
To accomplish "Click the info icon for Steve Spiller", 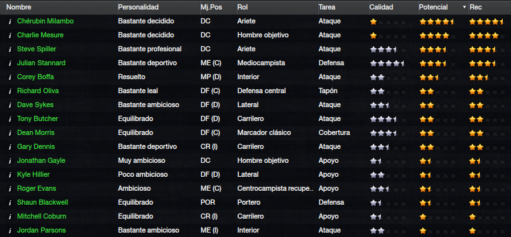I will coord(10,49).
